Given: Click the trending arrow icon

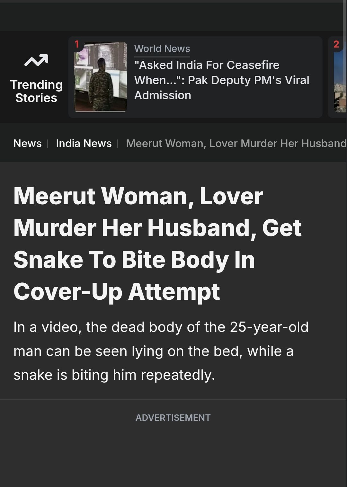Looking at the screenshot, I should point(36,61).
